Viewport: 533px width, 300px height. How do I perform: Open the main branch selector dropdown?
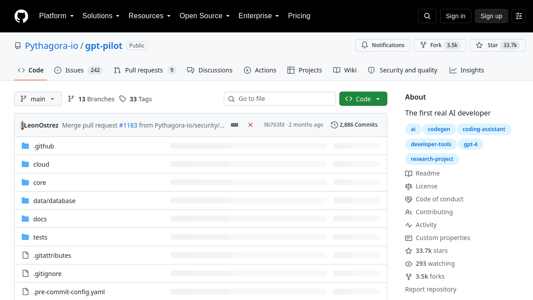38,99
